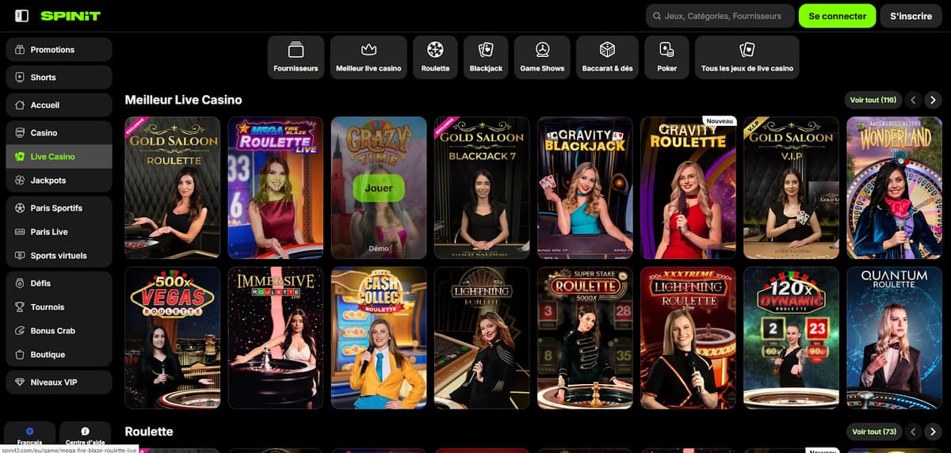Click Jouer on Crazy Time
Image resolution: width=951 pixels, height=453 pixels.
click(x=379, y=188)
